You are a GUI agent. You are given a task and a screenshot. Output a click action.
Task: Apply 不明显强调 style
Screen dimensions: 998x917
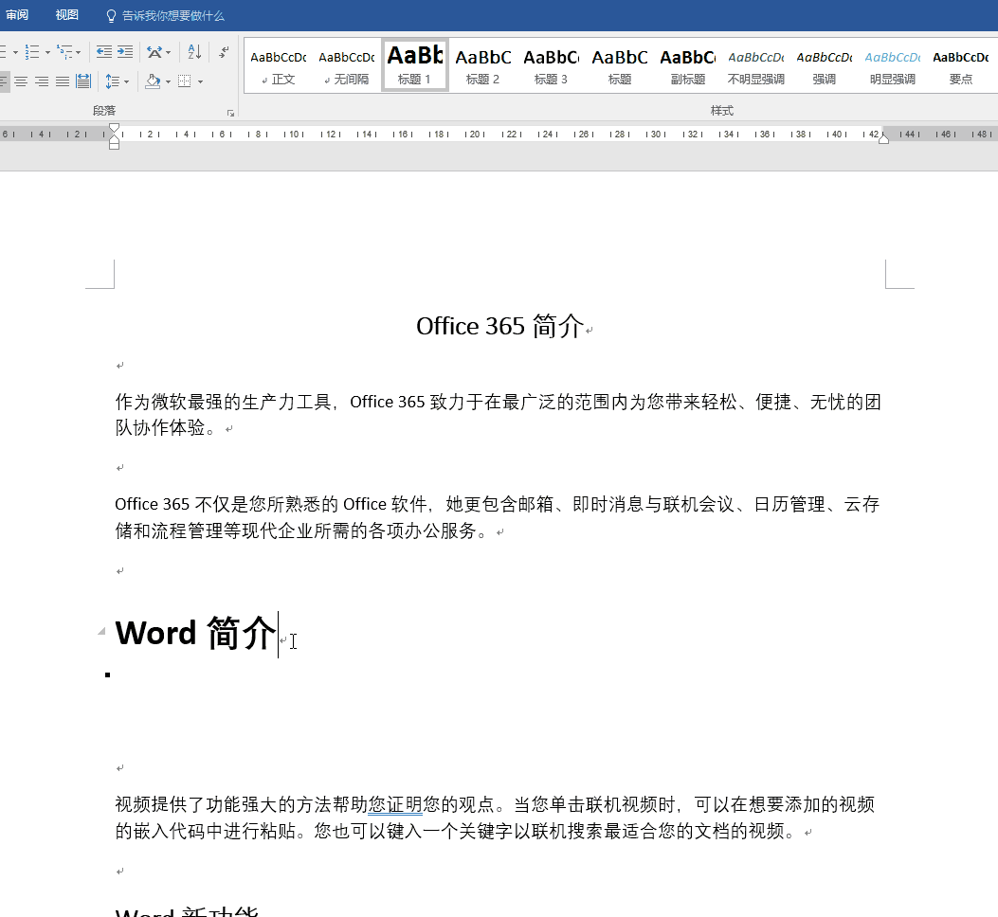coord(756,65)
